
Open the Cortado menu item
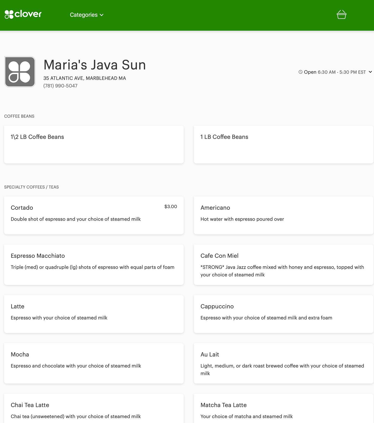click(x=94, y=215)
